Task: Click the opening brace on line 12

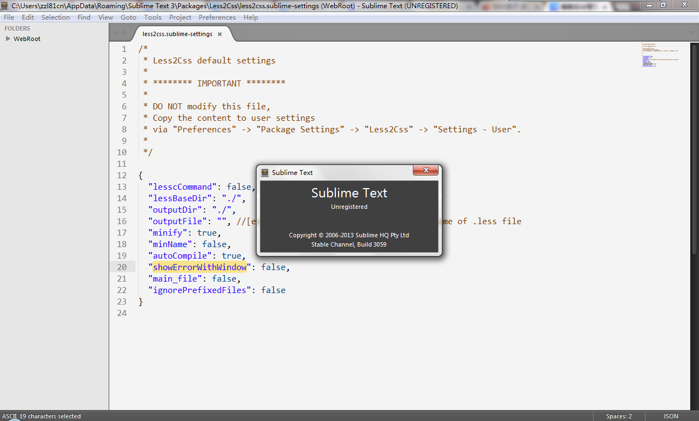Action: (141, 175)
